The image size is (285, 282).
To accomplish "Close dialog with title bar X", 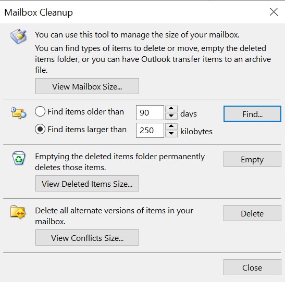I will coord(274,12).
